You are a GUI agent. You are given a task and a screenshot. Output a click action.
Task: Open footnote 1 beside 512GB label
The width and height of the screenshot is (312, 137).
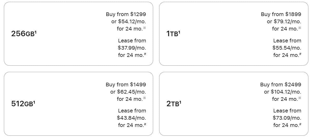[x=34, y=102]
